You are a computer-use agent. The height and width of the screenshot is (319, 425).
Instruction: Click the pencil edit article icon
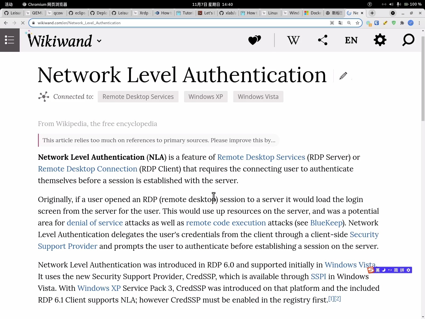(x=343, y=76)
